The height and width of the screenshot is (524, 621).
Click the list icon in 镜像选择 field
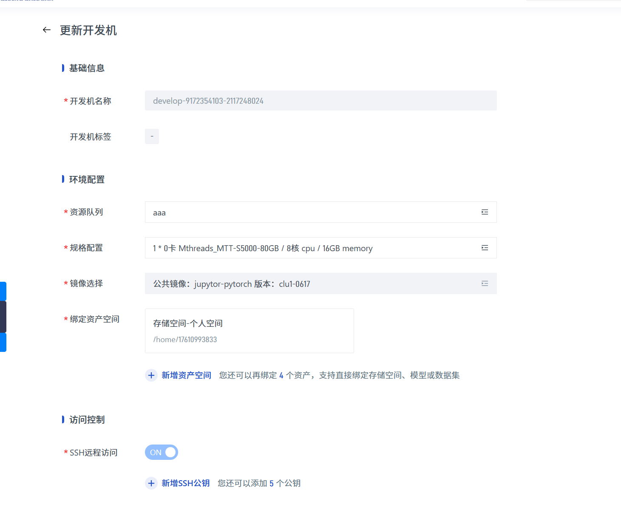[x=485, y=283]
